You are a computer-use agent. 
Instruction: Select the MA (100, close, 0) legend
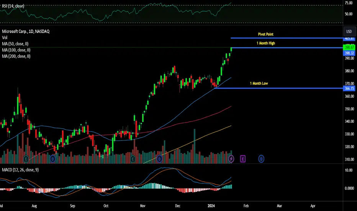(x=16, y=50)
